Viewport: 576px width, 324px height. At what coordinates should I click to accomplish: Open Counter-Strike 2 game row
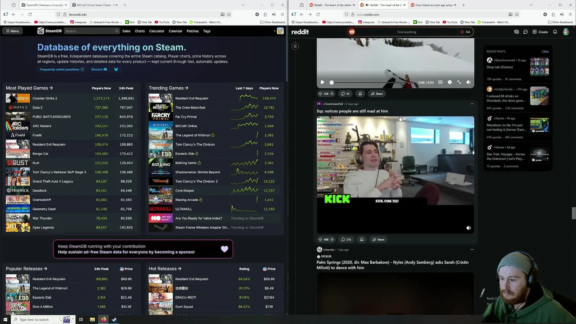[70, 98]
